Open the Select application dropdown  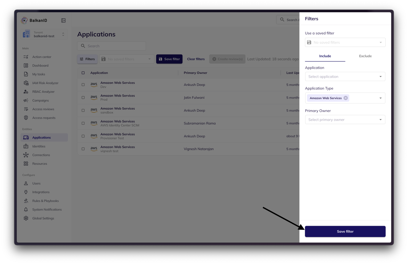click(x=345, y=77)
